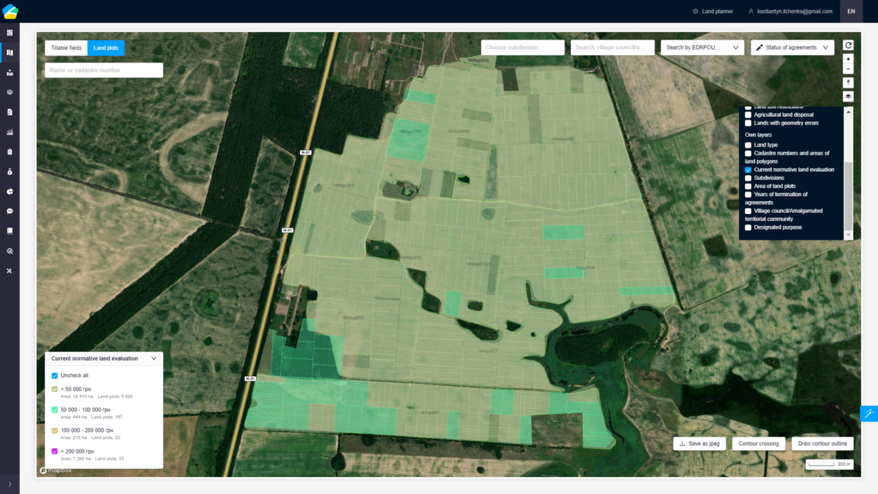
Task: Enable Lands with geometry errors layer
Action: click(748, 124)
